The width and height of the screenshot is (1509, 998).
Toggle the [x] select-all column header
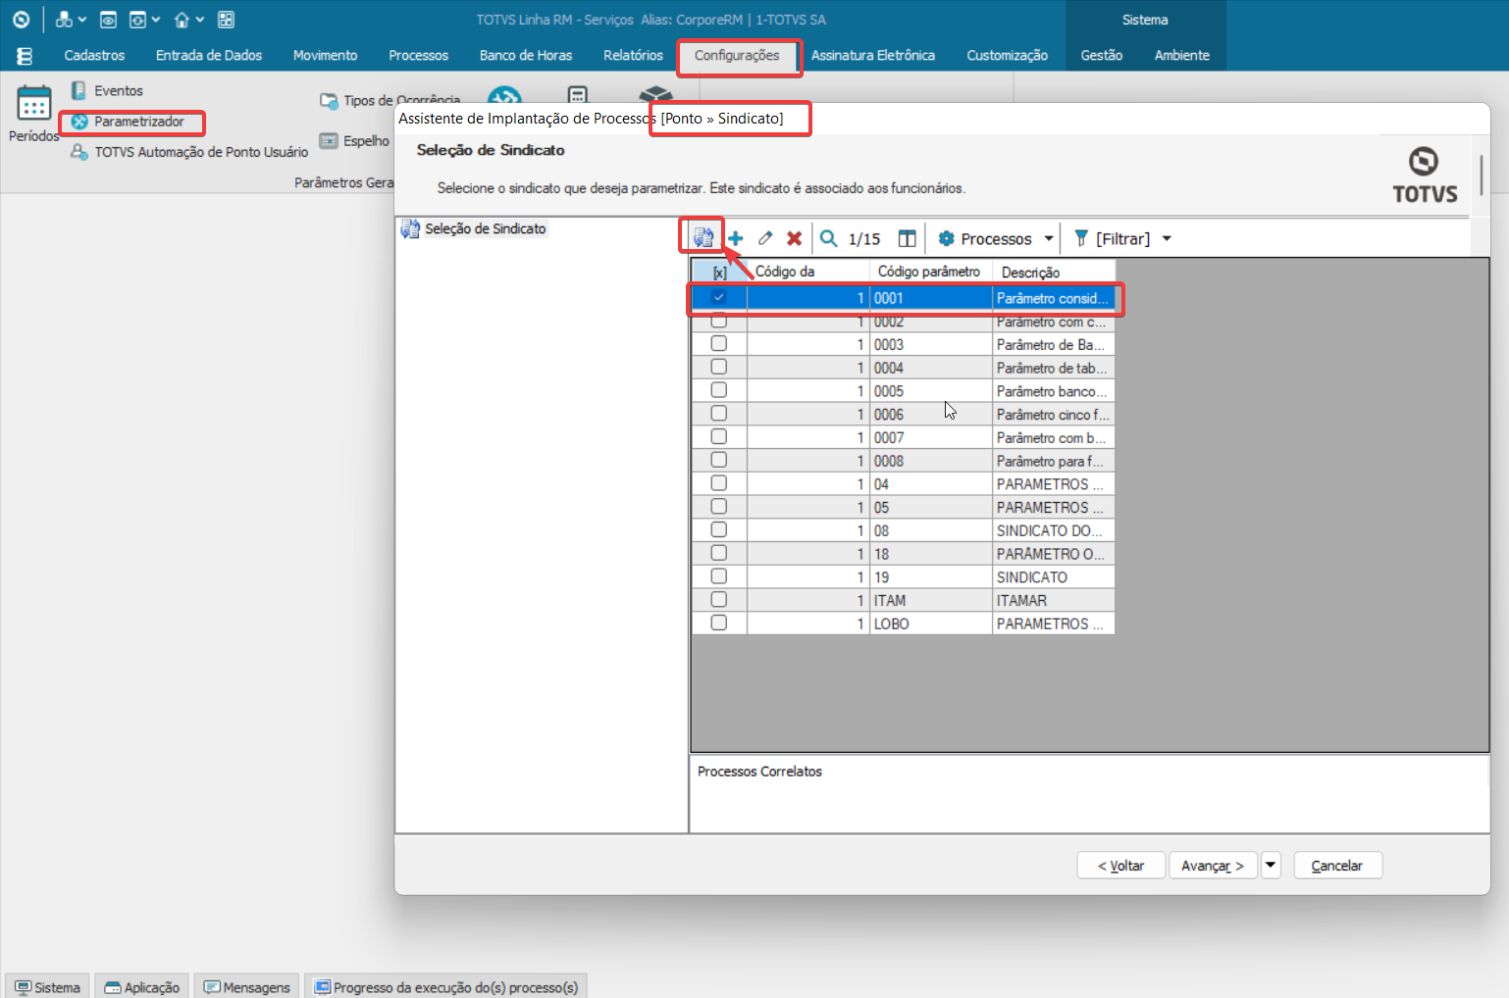coord(719,273)
